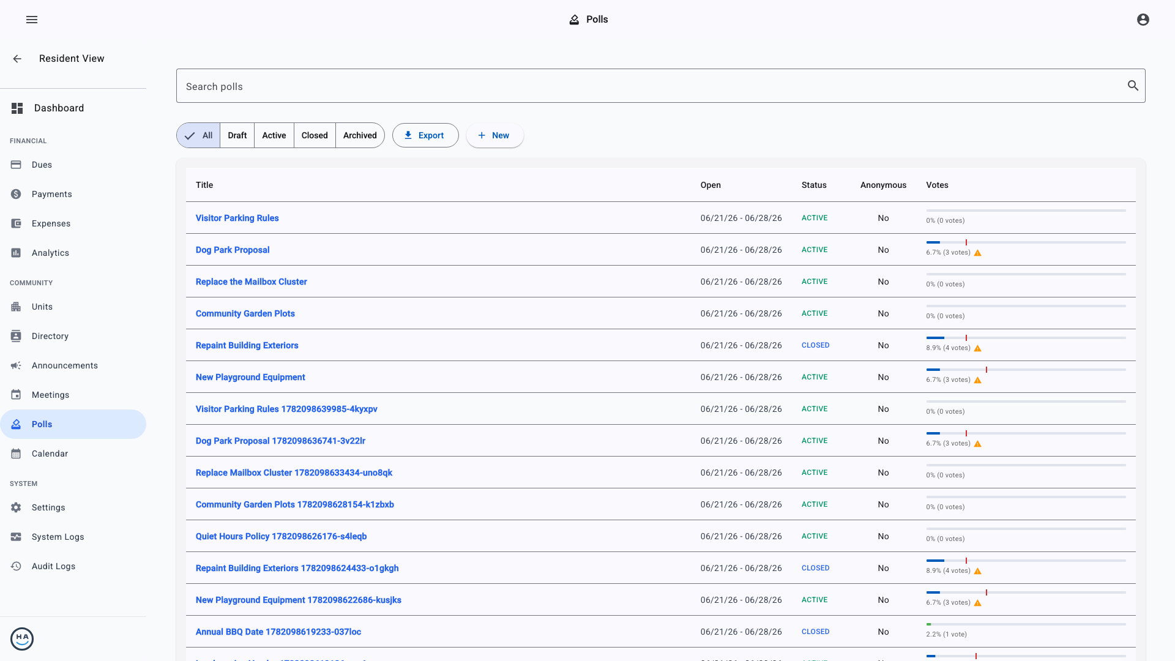Click the Dues card icon

click(16, 165)
